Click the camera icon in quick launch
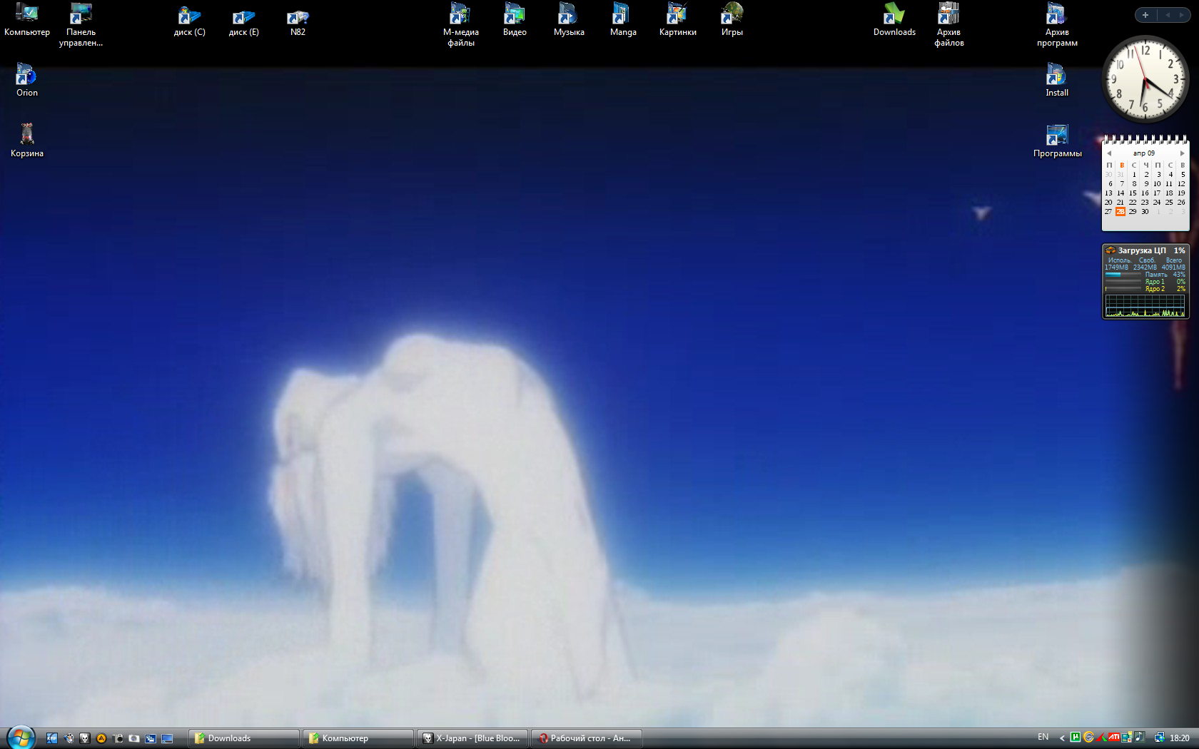This screenshot has width=1199, height=749. pos(118,738)
